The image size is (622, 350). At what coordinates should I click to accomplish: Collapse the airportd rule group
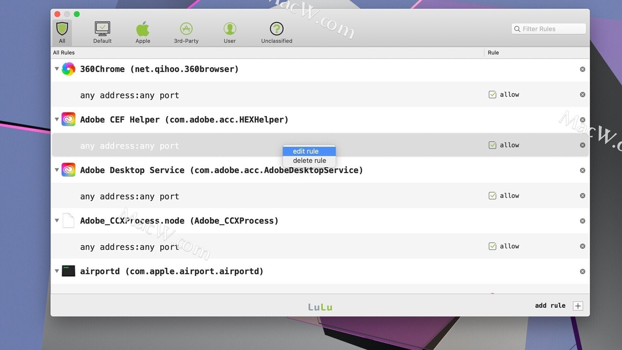click(x=57, y=271)
